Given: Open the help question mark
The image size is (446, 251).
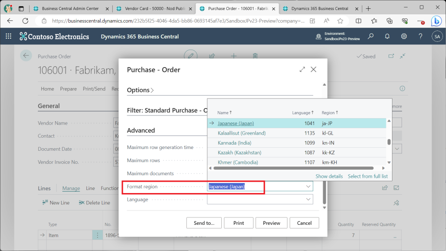Looking at the screenshot, I should pos(420,36).
